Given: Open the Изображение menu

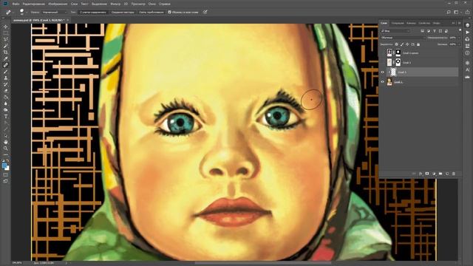Looking at the screenshot, I should click(x=58, y=4).
